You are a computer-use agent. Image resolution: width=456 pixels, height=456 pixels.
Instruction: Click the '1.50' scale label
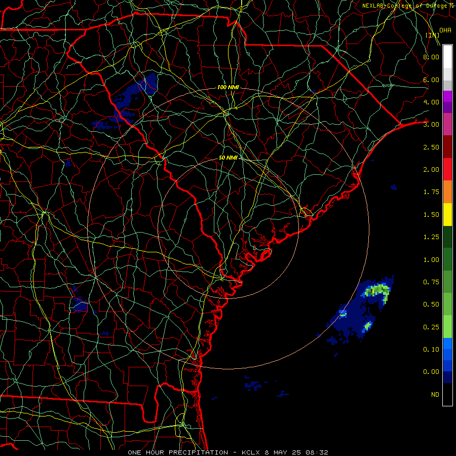point(431,215)
